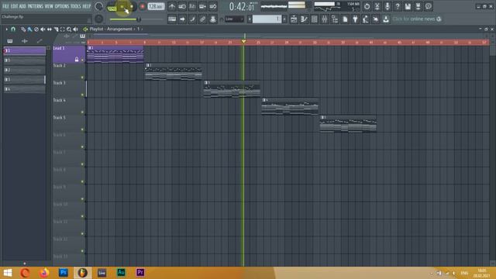This screenshot has height=279, width=496.
Task: Enable typing keyboard to piano icon
Action: coord(172,19)
